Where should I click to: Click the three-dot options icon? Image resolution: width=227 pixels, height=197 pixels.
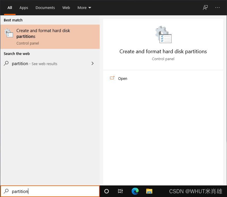[217, 8]
